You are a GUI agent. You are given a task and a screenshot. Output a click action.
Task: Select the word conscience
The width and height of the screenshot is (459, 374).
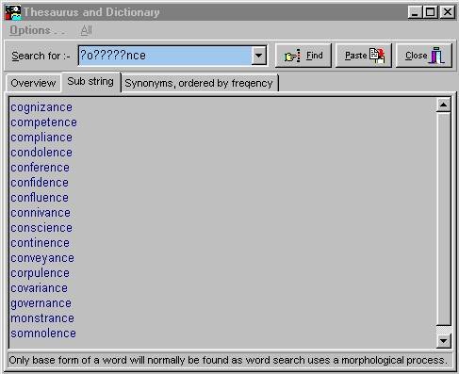pos(41,228)
